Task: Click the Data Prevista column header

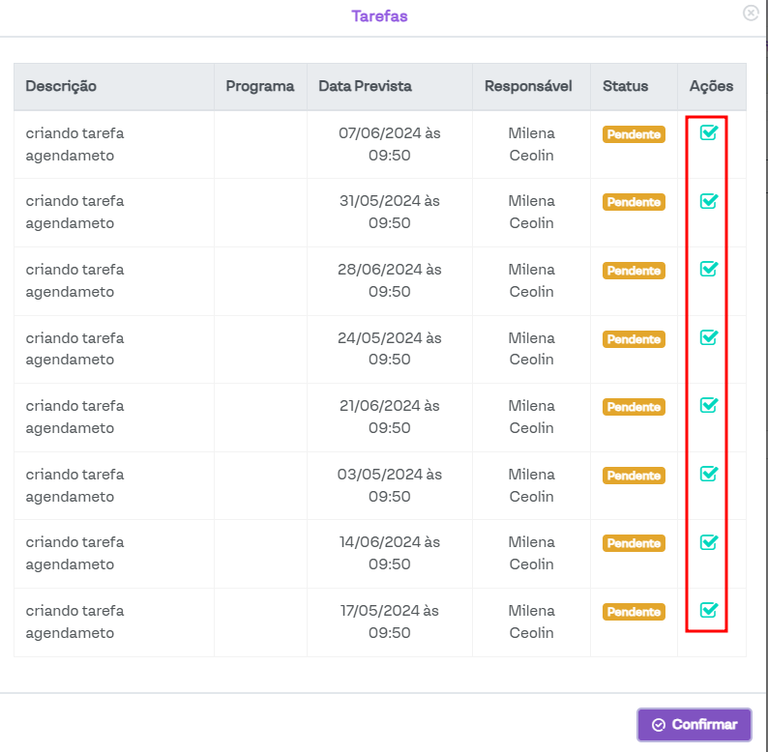Action: pyautogui.click(x=365, y=86)
